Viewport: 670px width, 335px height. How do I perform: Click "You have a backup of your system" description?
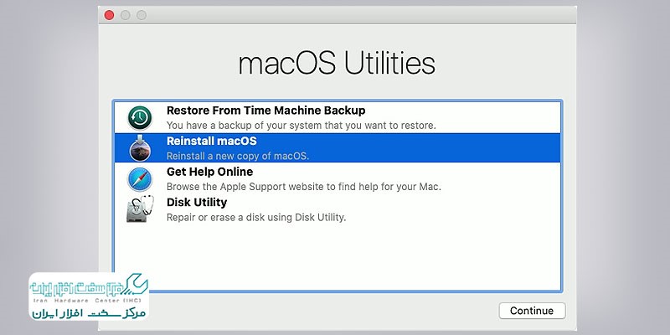pyautogui.click(x=301, y=126)
